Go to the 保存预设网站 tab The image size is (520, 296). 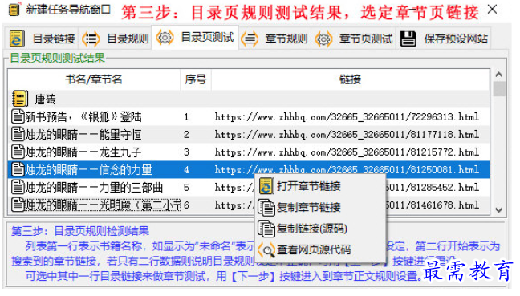coord(444,39)
